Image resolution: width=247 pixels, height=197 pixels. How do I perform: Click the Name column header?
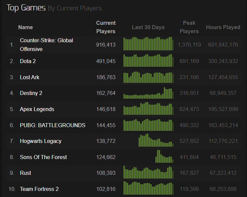[x=26, y=27]
